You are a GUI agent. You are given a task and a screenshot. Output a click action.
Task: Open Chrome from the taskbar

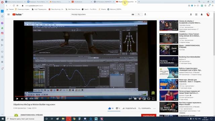click(74, 119)
